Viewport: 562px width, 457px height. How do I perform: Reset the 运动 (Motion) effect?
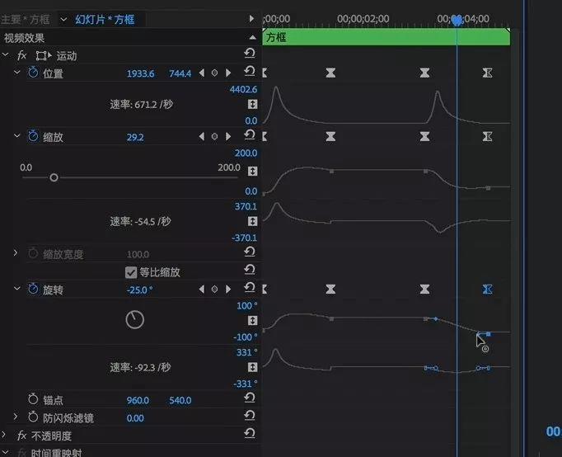(250, 54)
